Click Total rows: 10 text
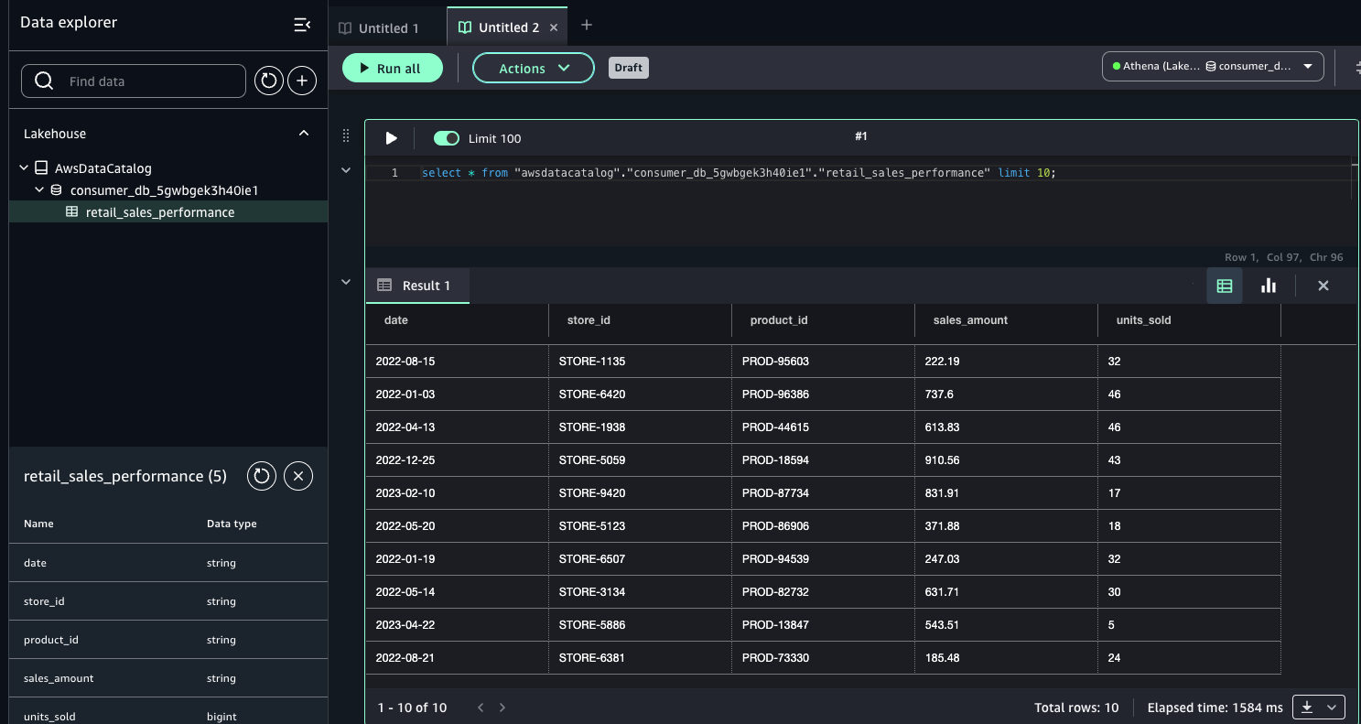Screen dimensions: 1361x724 click(x=1076, y=708)
